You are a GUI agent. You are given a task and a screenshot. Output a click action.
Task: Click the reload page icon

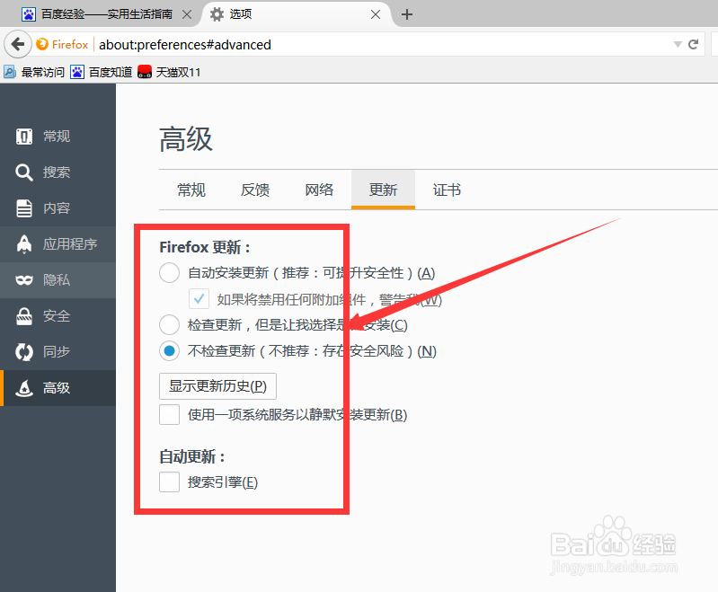(693, 44)
